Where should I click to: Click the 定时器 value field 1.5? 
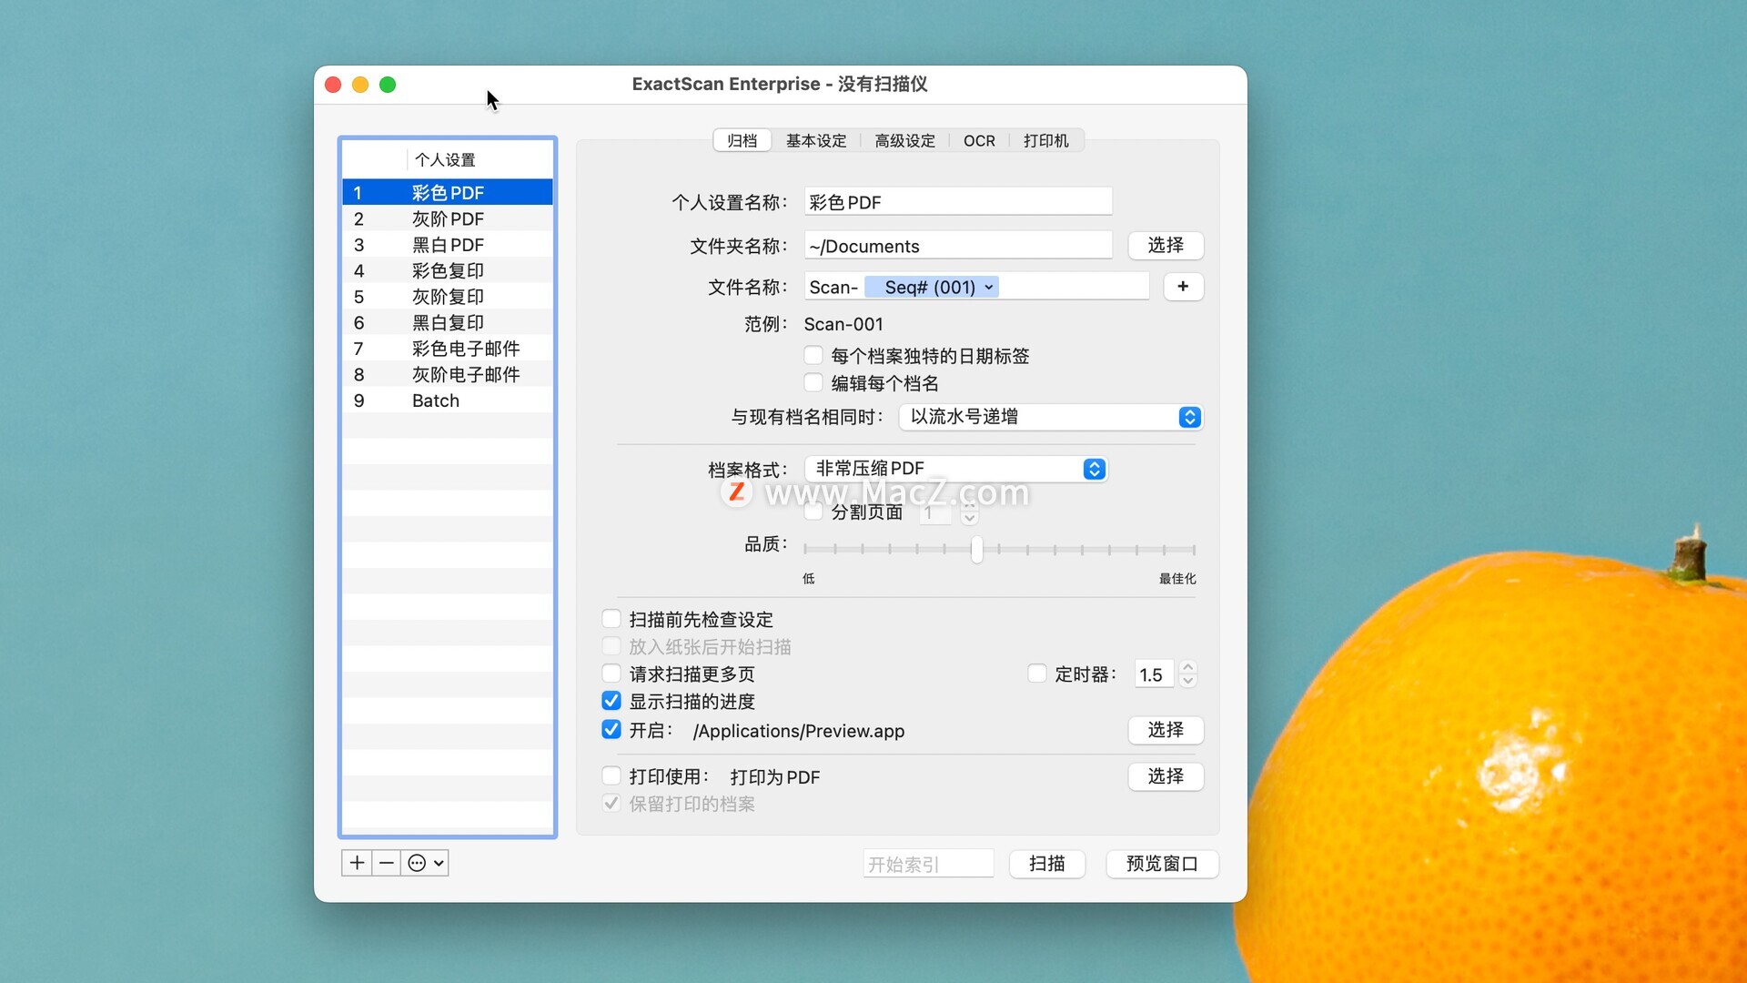point(1154,674)
